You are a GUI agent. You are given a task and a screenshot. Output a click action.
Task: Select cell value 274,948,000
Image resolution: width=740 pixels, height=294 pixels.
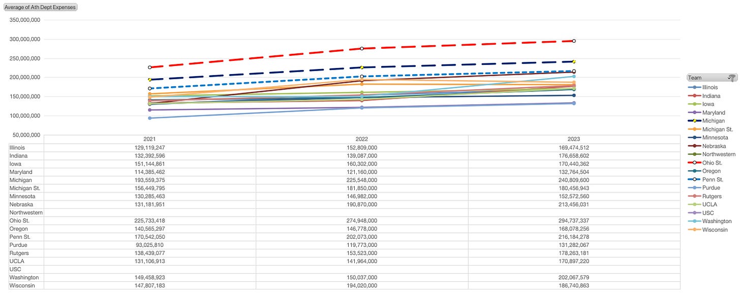[362, 220]
